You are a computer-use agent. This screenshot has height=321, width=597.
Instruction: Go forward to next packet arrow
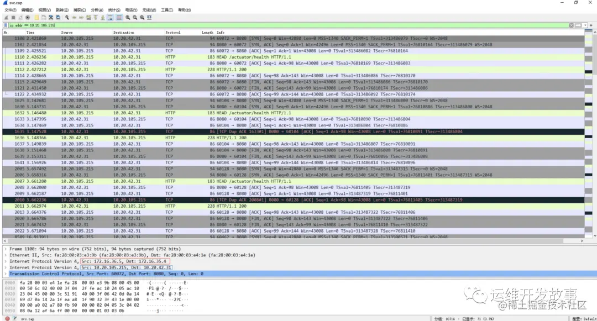click(81, 18)
